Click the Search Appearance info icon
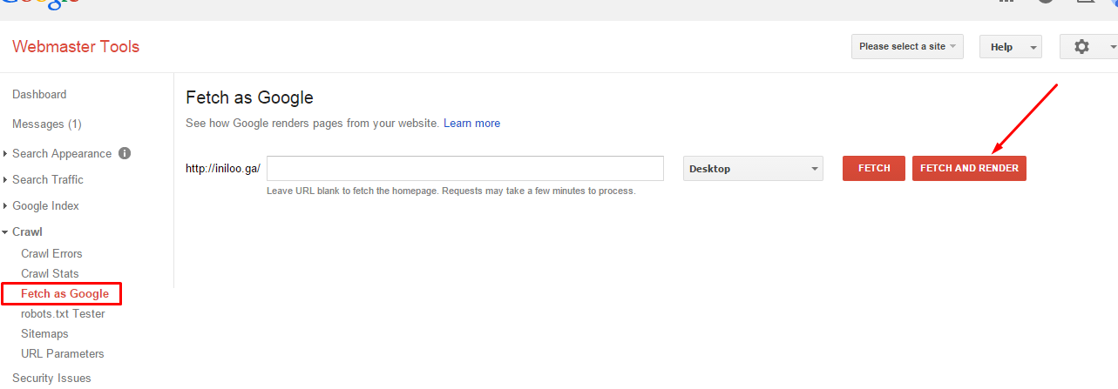The width and height of the screenshot is (1118, 389). point(125,153)
